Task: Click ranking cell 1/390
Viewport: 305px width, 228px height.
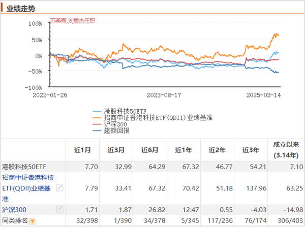Action: click(123, 220)
